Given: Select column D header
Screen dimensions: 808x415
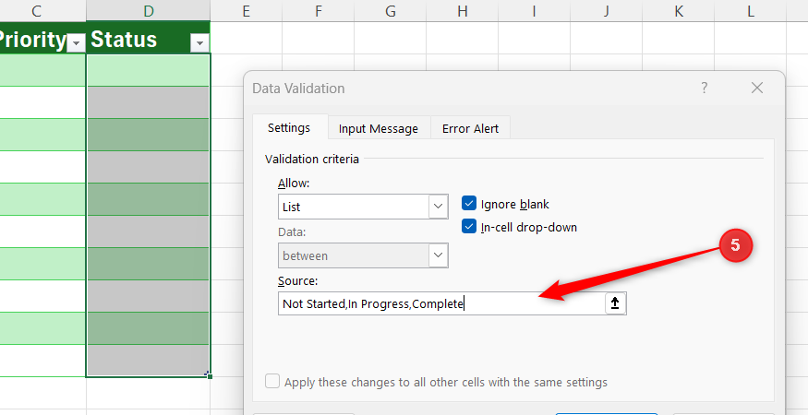Looking at the screenshot, I should 149,11.
